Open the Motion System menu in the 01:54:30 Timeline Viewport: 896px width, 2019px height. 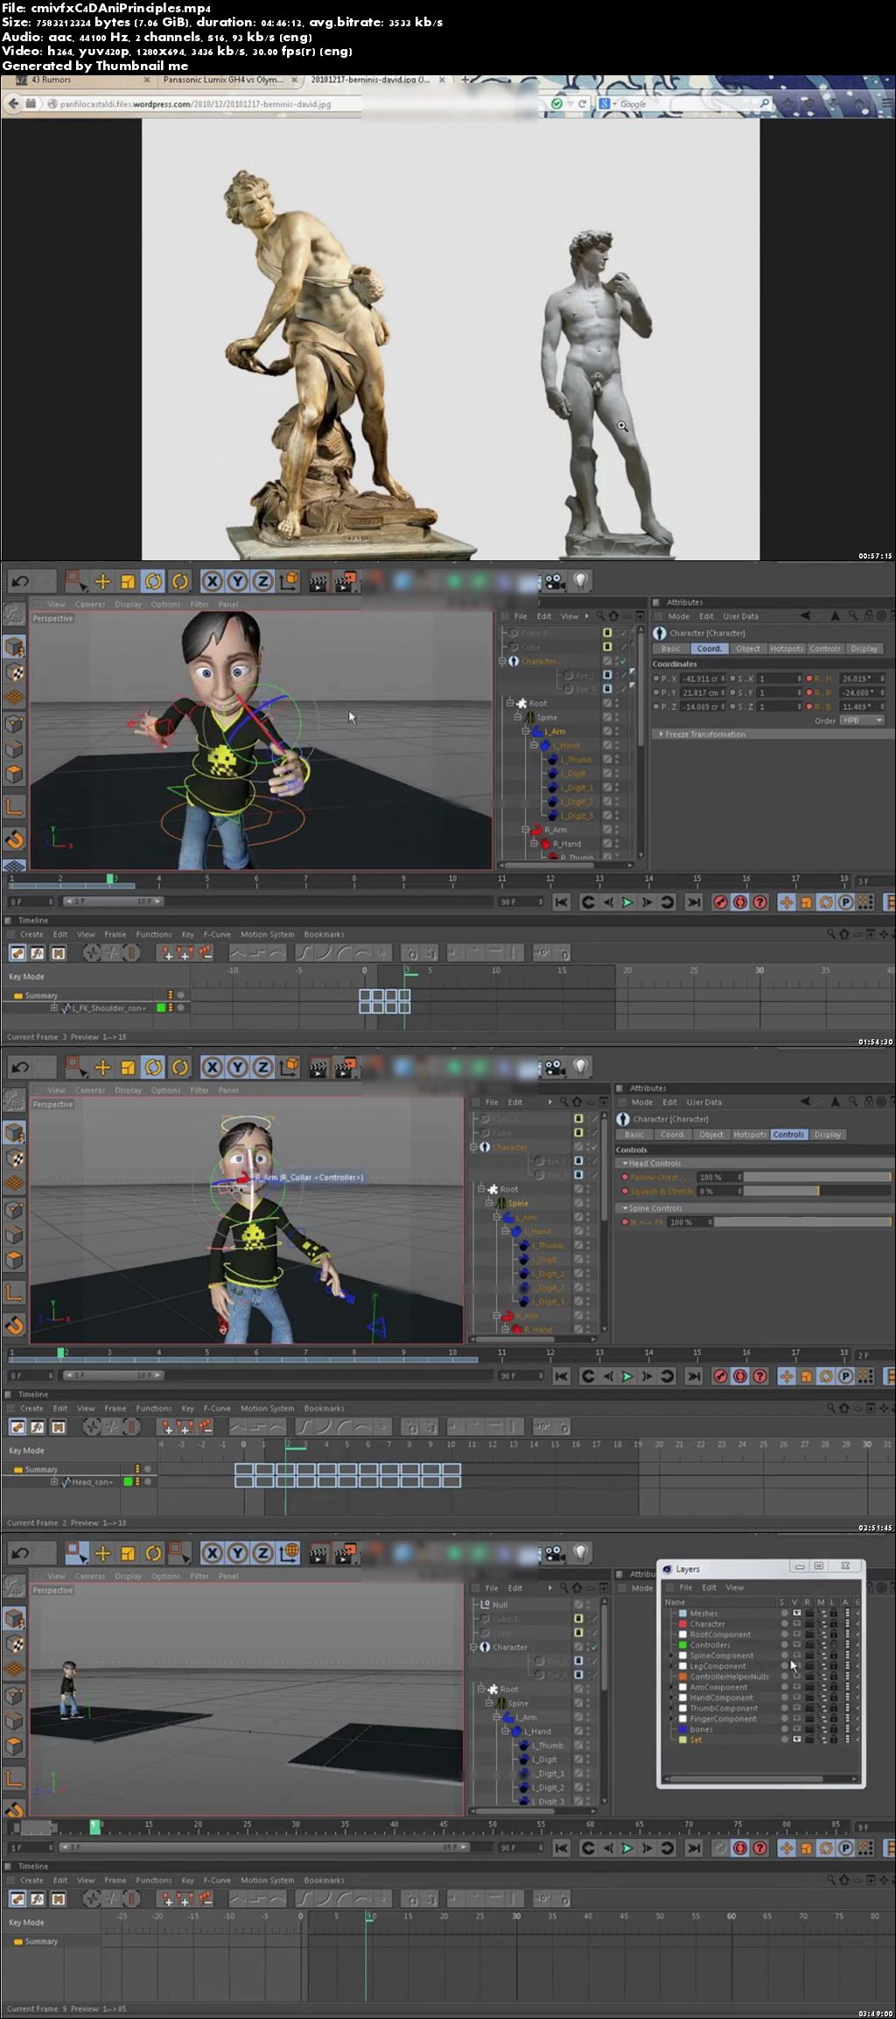(x=268, y=934)
